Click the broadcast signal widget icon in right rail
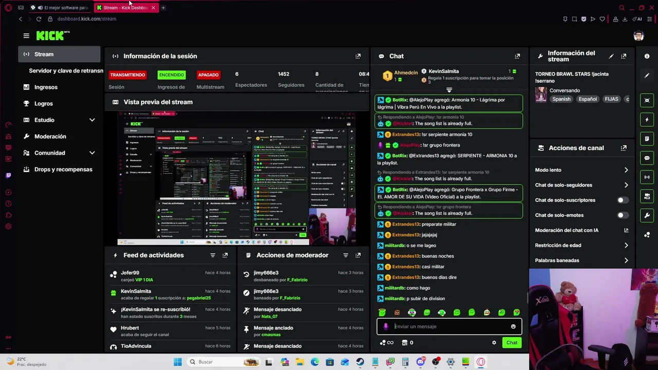The image size is (658, 370). (647, 177)
